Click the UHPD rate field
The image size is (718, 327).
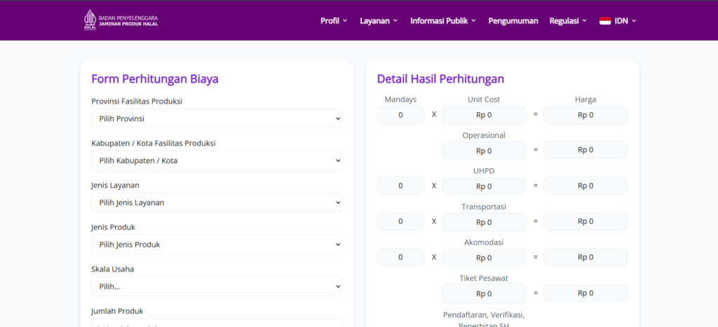coord(484,186)
